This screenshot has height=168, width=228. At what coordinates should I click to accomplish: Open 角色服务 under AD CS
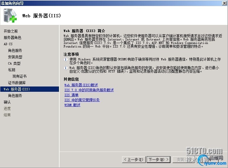(15, 50)
